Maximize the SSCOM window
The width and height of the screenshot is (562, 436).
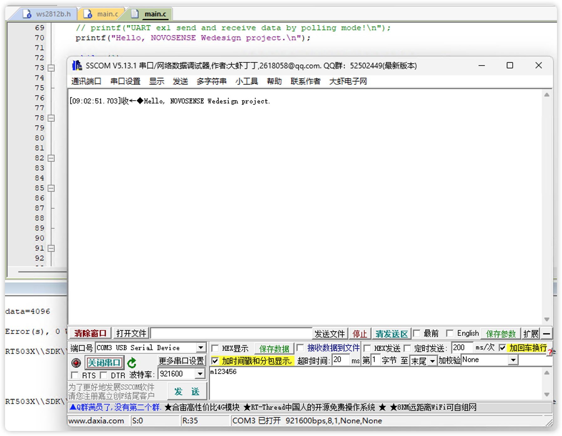[x=510, y=65]
